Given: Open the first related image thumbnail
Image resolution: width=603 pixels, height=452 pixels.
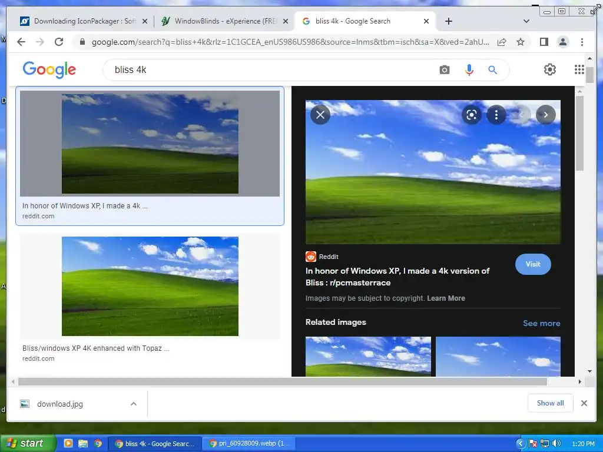Looking at the screenshot, I should [368, 356].
